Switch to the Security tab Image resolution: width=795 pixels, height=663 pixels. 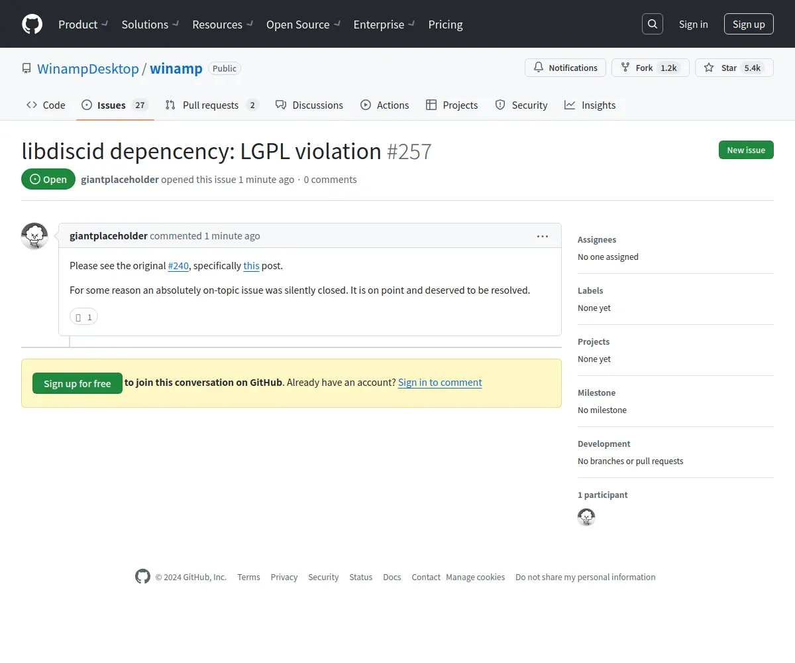click(521, 105)
